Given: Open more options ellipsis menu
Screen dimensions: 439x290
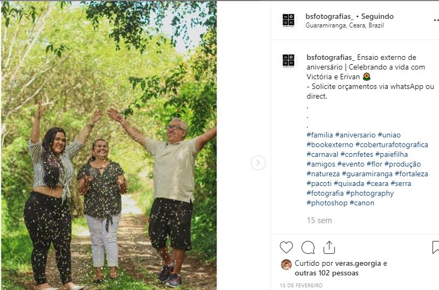Looking at the screenshot, I should (x=436, y=20).
